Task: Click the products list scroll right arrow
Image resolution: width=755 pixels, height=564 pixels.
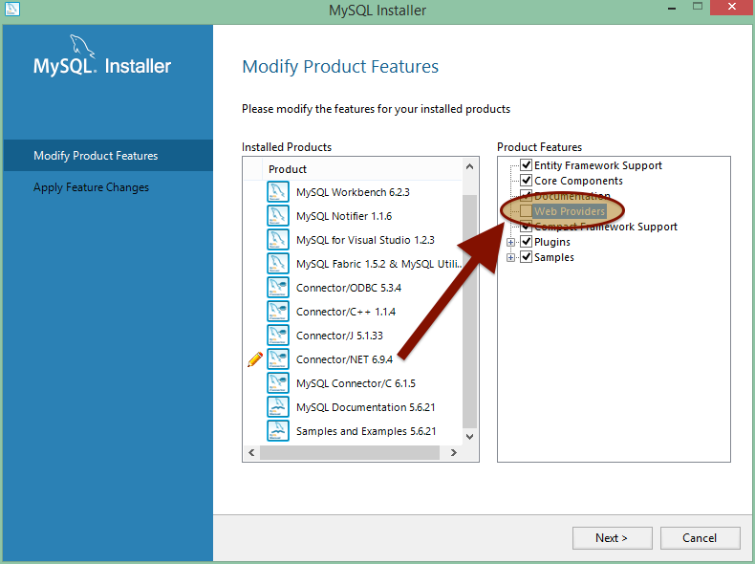Action: (x=454, y=453)
